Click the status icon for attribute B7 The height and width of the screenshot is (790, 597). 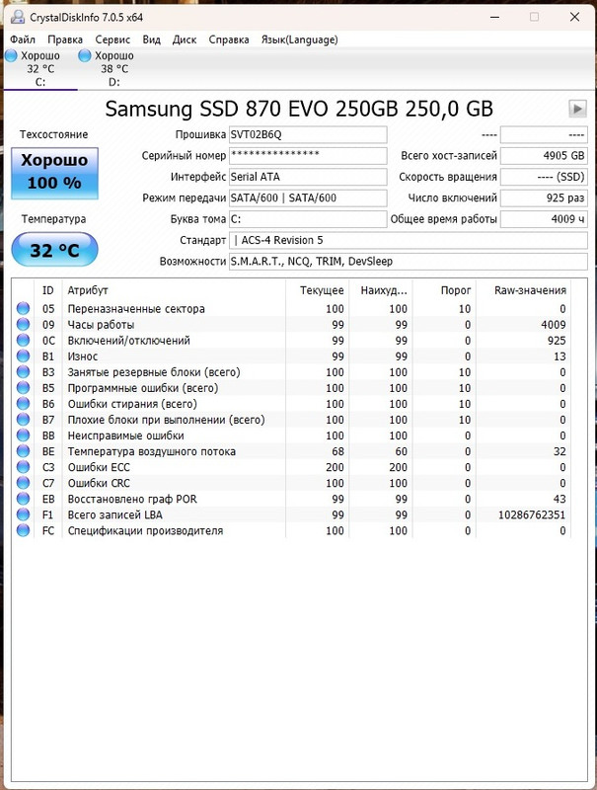[x=23, y=419]
